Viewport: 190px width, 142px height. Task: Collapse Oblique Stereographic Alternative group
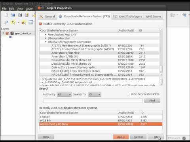click(x=46, y=42)
